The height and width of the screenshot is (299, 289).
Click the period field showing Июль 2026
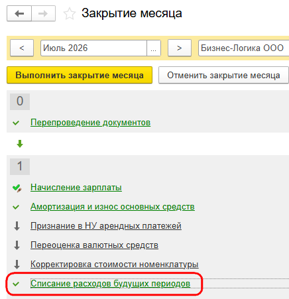[93, 48]
